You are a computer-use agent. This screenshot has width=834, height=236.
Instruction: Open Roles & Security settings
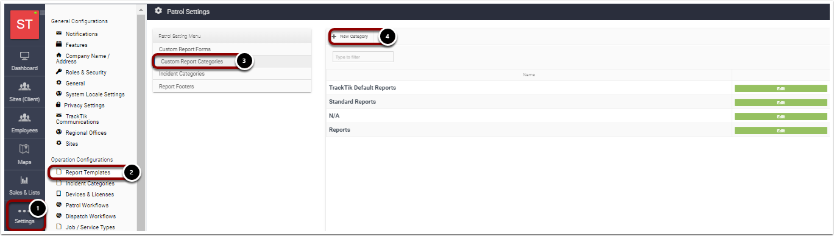(86, 73)
